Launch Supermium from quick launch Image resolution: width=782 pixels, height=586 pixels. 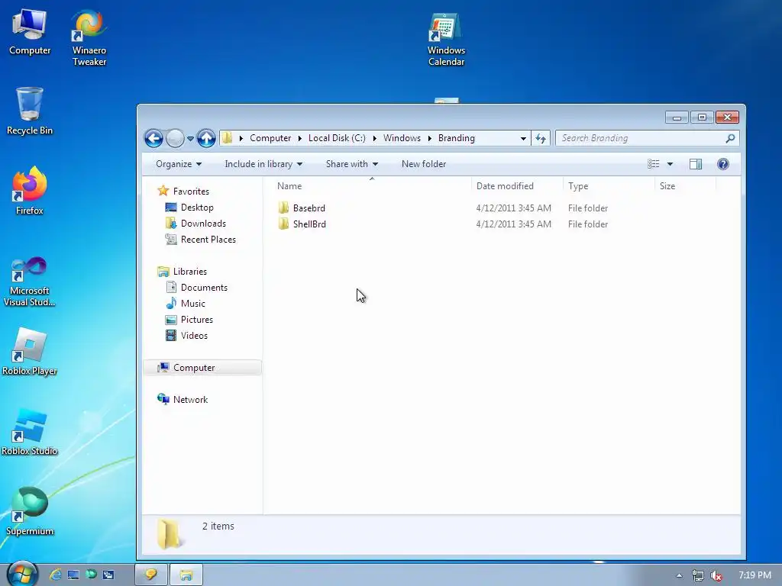tap(91, 575)
